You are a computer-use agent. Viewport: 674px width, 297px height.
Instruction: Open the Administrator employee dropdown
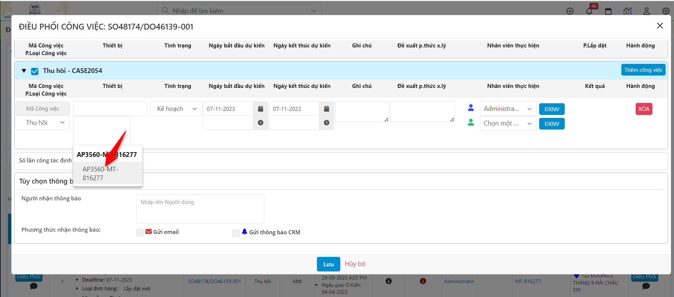click(x=508, y=109)
